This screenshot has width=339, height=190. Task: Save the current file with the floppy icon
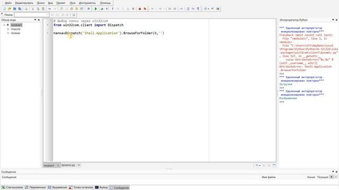pyautogui.click(x=14, y=9)
